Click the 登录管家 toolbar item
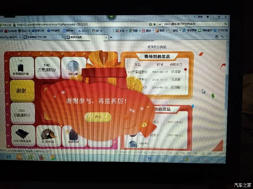253x189 pixels. click(x=190, y=30)
